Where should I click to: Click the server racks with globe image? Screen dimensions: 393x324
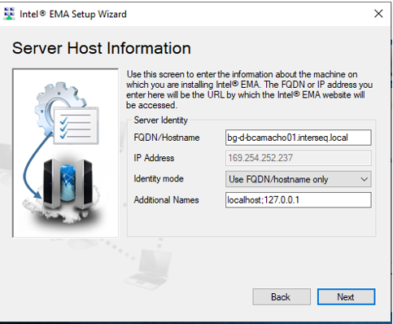68,185
